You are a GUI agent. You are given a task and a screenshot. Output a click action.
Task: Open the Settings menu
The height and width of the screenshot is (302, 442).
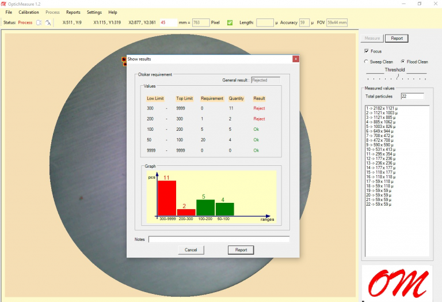tap(94, 12)
